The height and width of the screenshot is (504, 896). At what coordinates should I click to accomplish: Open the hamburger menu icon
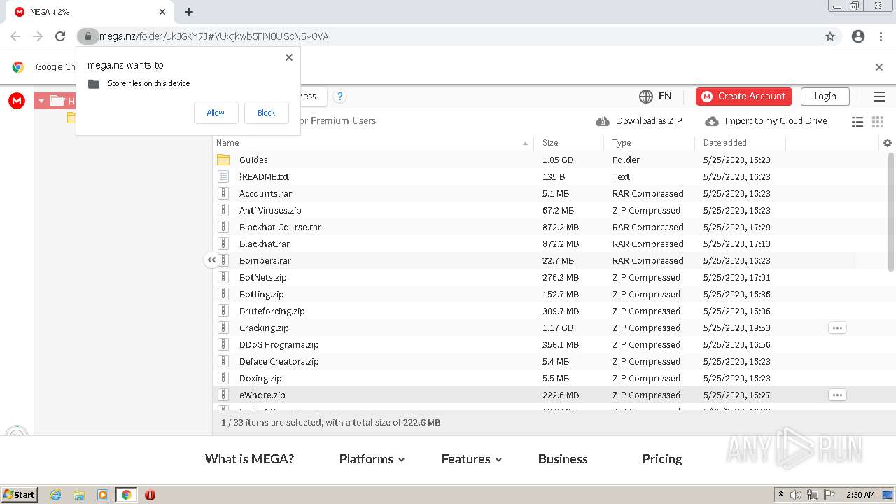879,97
